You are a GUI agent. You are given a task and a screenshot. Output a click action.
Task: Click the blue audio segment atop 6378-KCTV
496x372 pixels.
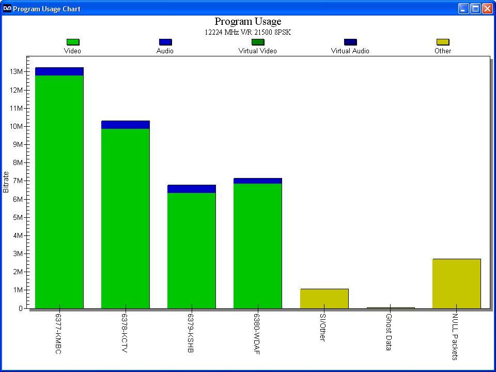tap(126, 125)
